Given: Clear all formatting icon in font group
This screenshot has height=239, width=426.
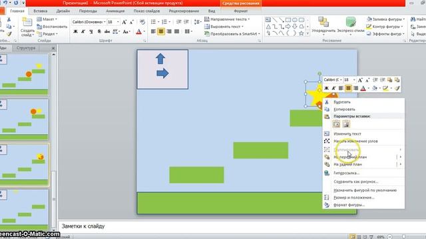Looking at the screenshot, I should click(142, 22).
